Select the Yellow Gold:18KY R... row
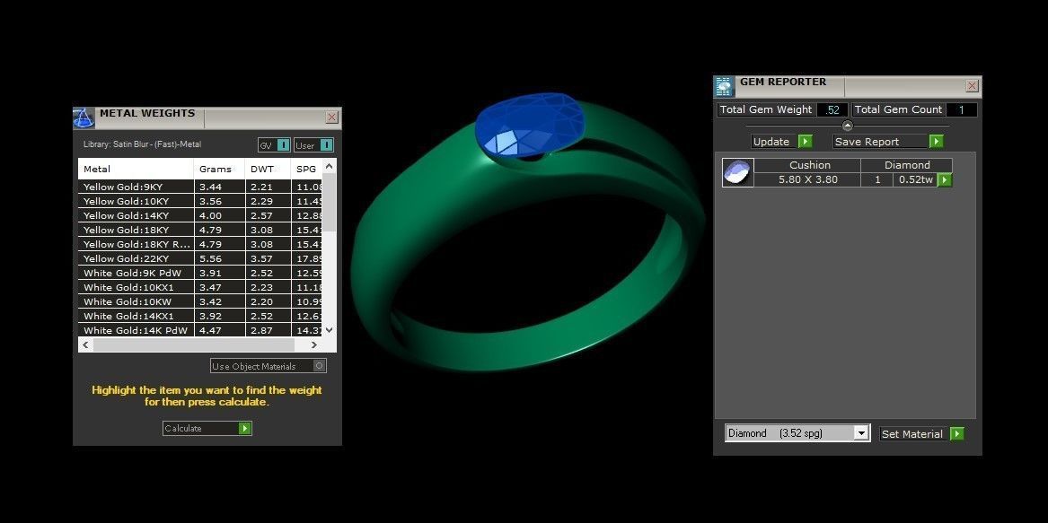The width and height of the screenshot is (1048, 523). 200,245
